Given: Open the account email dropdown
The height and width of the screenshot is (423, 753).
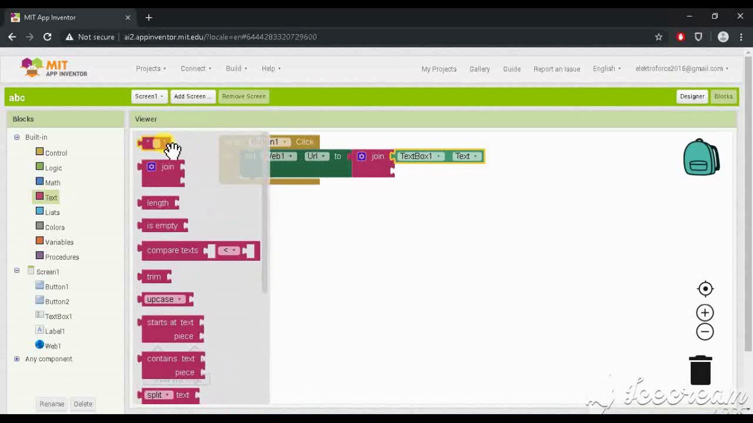Looking at the screenshot, I should coord(682,69).
